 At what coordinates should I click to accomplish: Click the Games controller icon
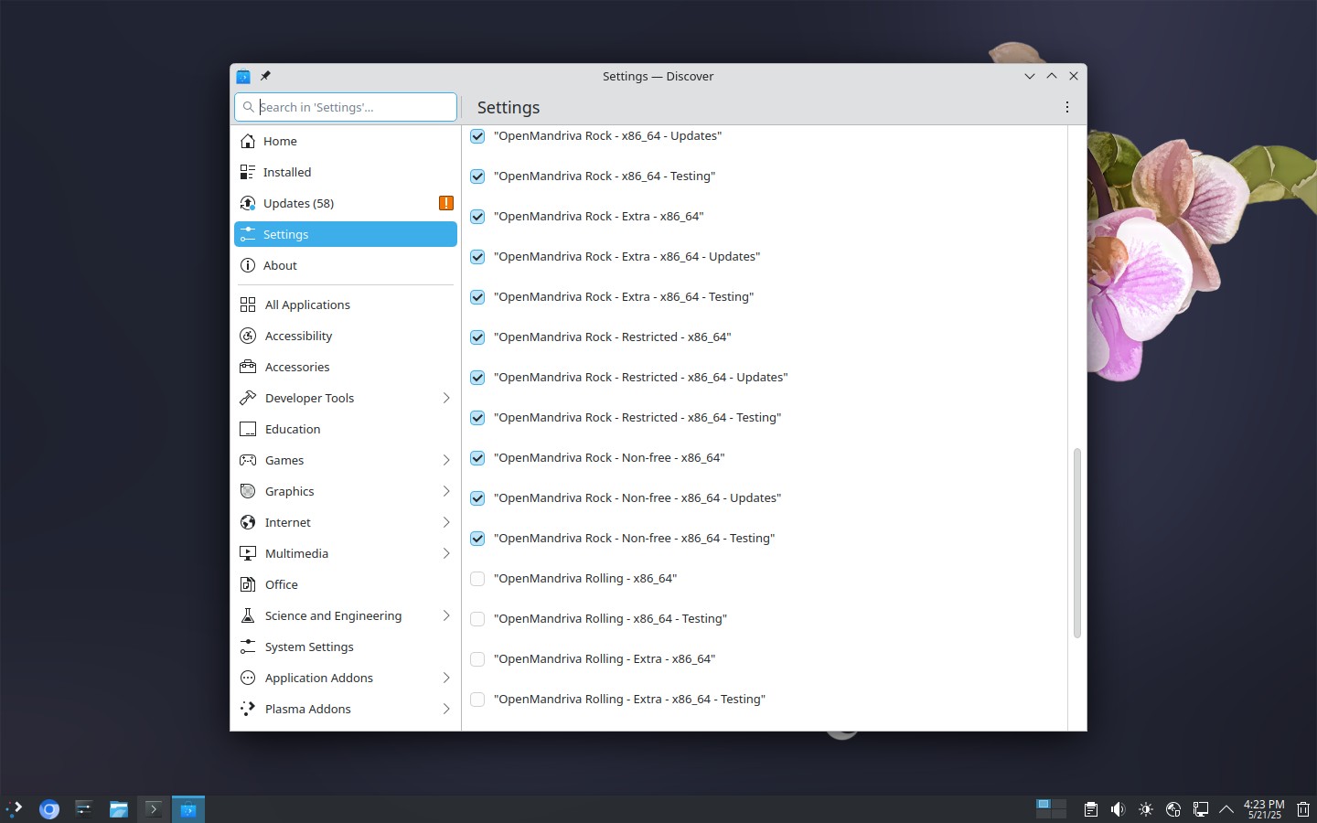click(248, 460)
